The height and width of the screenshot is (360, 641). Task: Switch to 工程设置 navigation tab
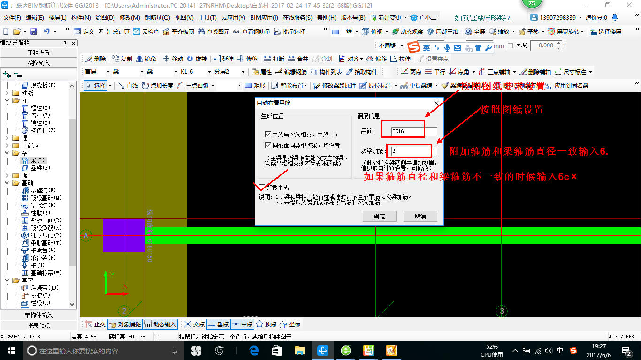(x=39, y=52)
